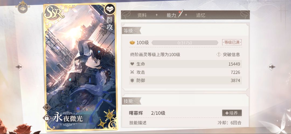The image size is (291, 134).
Task: Click the back arrow icon at top left
Action: 23,9
